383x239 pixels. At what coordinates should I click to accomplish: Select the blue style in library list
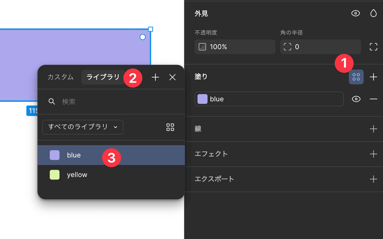coord(74,155)
